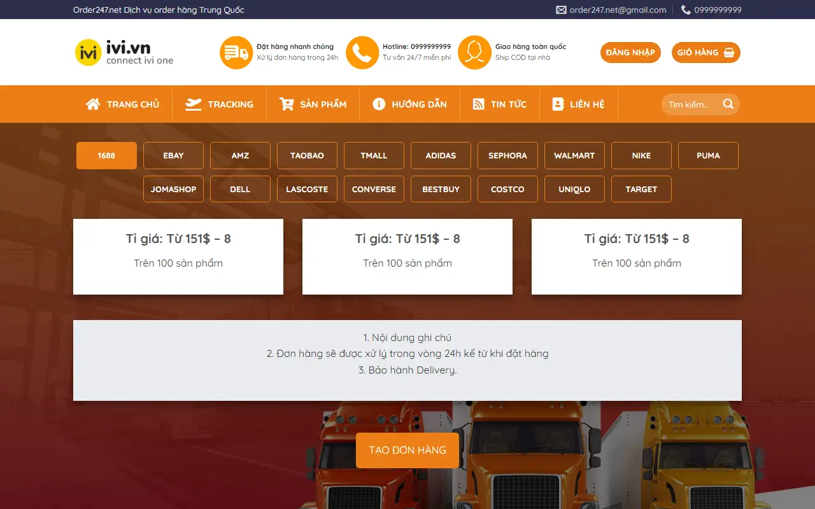Select the 1688 store tab
The height and width of the screenshot is (509, 815).
point(106,155)
